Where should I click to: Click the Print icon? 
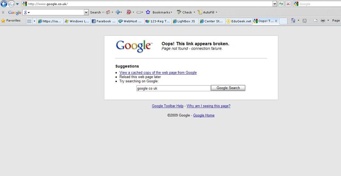[x=323, y=21]
